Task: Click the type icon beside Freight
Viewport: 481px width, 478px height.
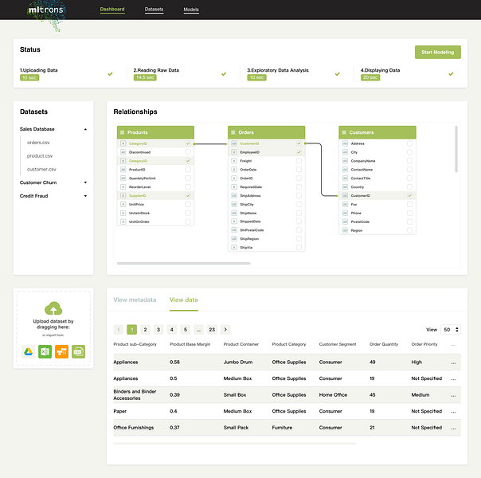Action: tap(234, 161)
